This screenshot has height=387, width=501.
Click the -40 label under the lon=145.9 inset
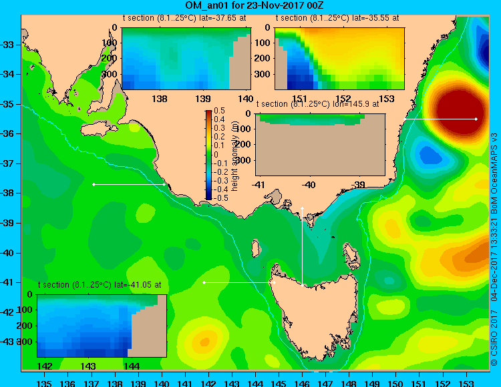pos(309,185)
